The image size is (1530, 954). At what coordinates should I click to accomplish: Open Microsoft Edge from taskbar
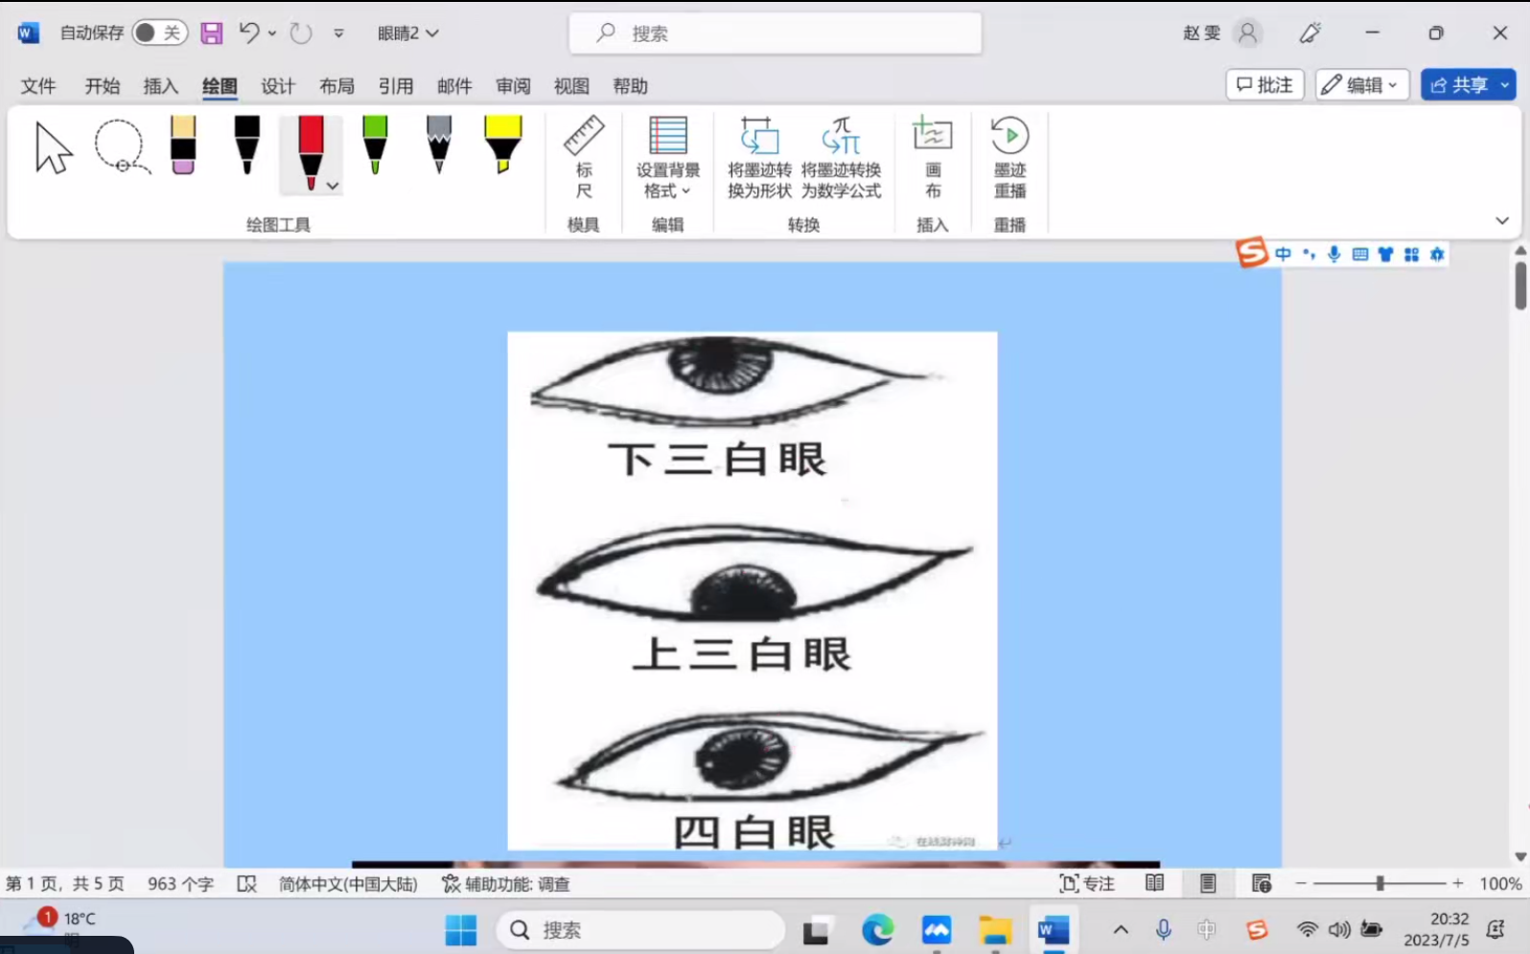click(x=877, y=930)
